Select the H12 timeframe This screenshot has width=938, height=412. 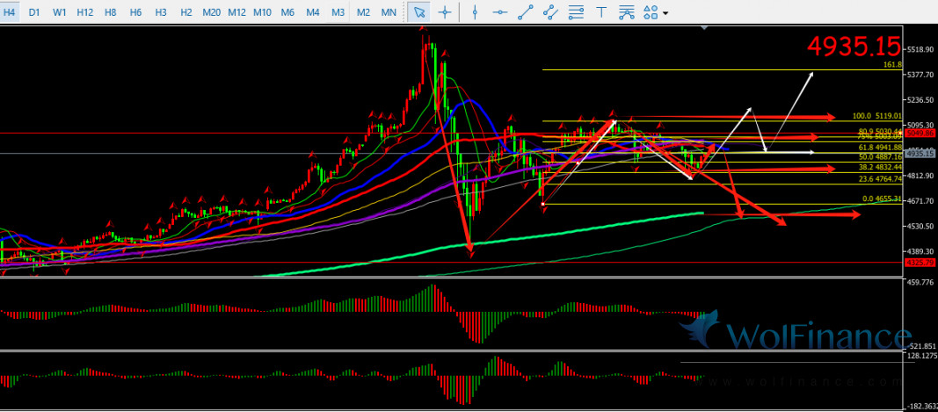[x=85, y=12]
